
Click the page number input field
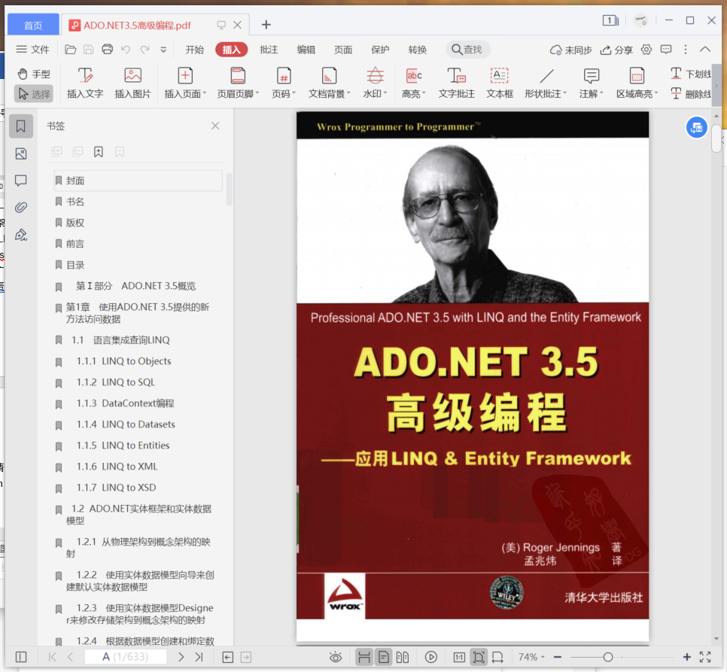click(125, 657)
